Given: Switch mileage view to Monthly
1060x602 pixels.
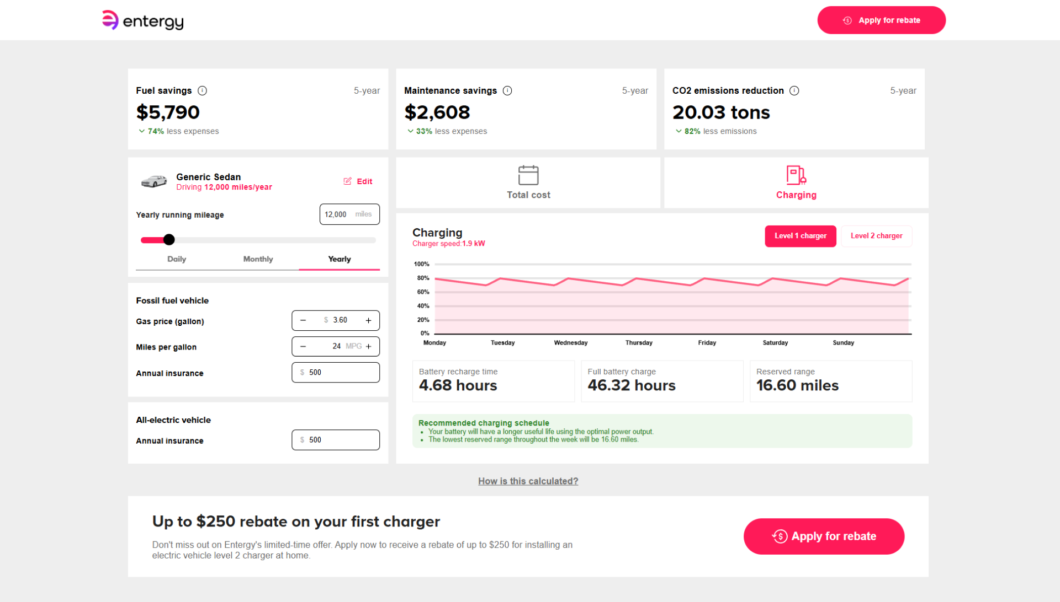Looking at the screenshot, I should (258, 259).
